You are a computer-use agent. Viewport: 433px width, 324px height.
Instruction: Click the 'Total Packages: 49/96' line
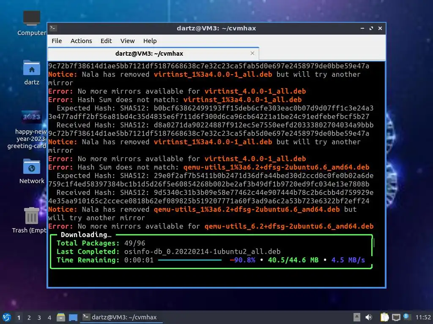point(101,243)
